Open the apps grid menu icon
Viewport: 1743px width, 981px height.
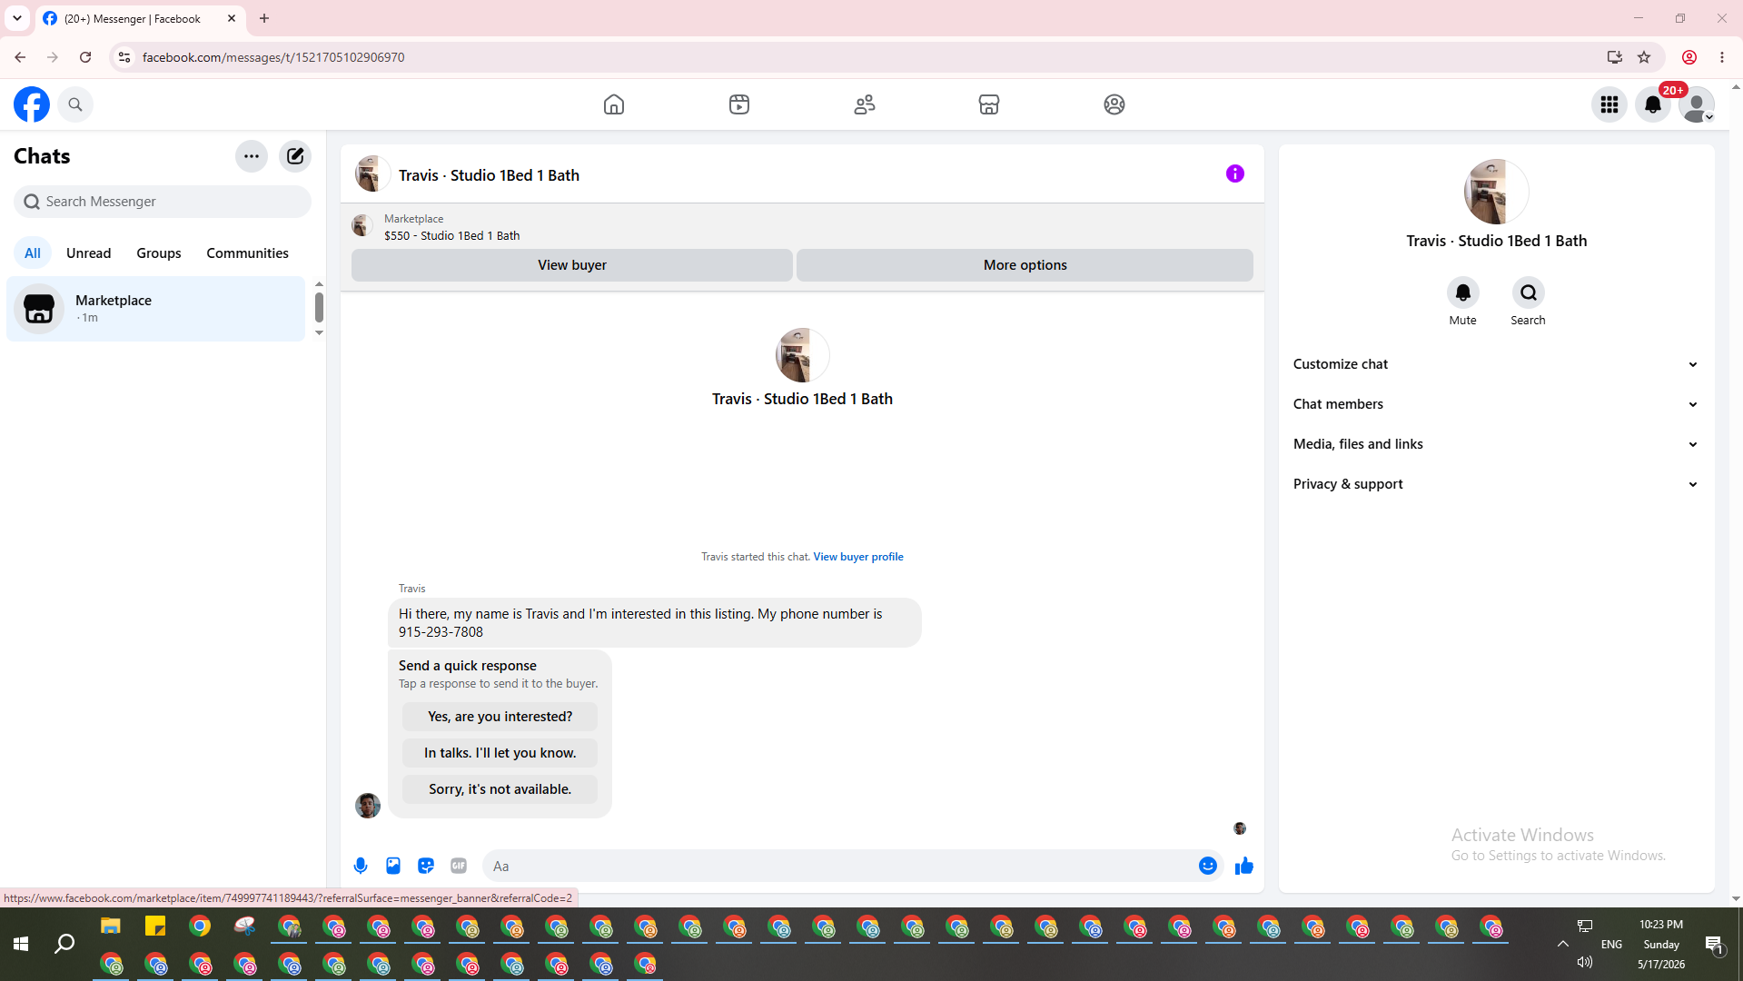coord(1609,104)
